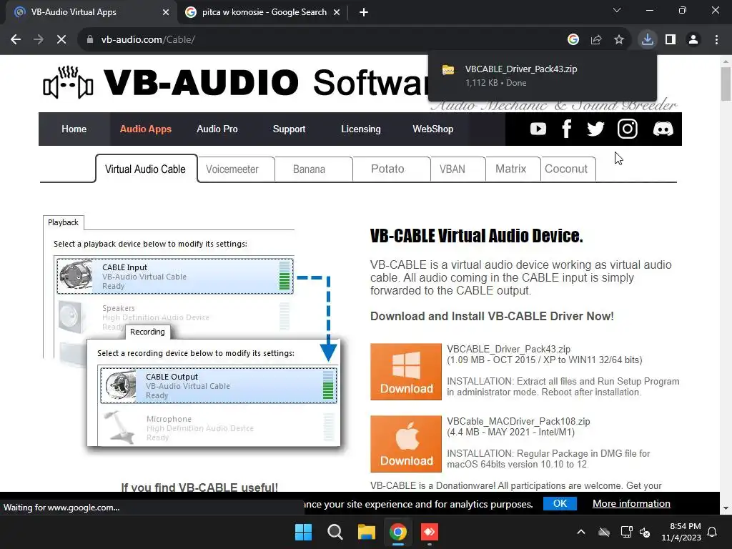This screenshot has width=732, height=549.
Task: Click the 'Playback' label in diagram
Action: pyautogui.click(x=63, y=222)
